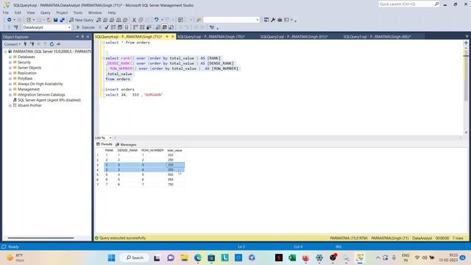Image resolution: width=471 pixels, height=265 pixels.
Task: Open File Explorer from the taskbar
Action: [184, 258]
